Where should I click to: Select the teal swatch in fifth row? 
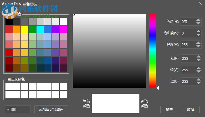pos(40,52)
